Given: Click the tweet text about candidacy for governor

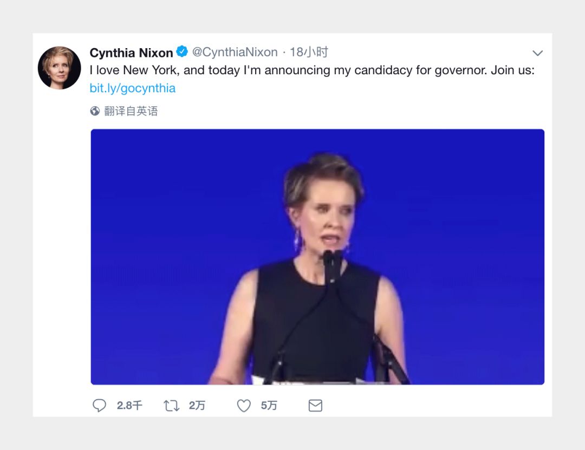Looking at the screenshot, I should [312, 70].
